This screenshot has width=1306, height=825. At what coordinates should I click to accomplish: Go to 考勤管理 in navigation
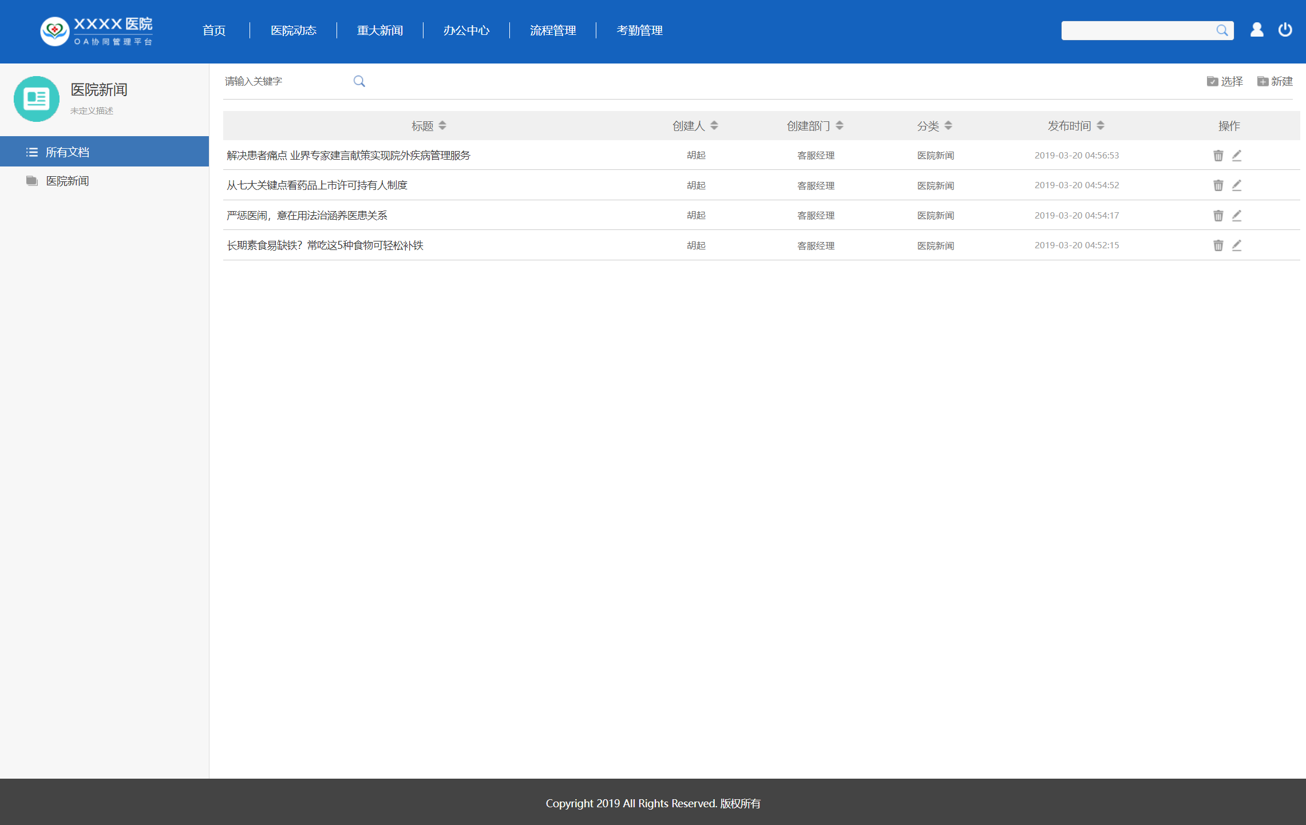639,30
